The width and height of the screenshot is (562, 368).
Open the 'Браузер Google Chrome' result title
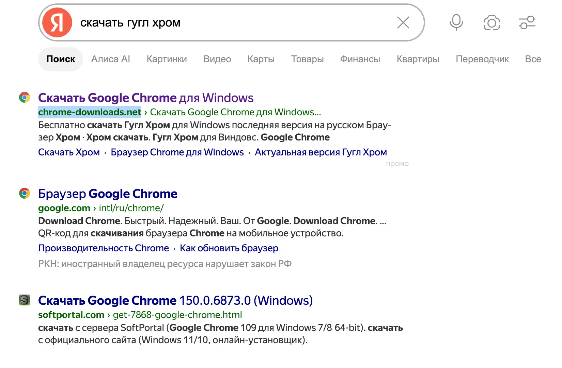pyautogui.click(x=108, y=194)
